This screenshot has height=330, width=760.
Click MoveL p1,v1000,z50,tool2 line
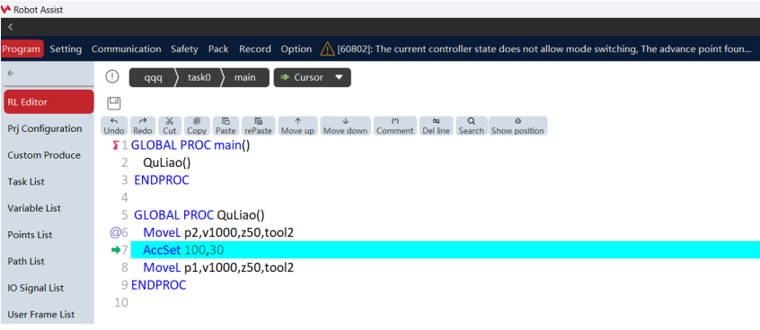pos(218,267)
